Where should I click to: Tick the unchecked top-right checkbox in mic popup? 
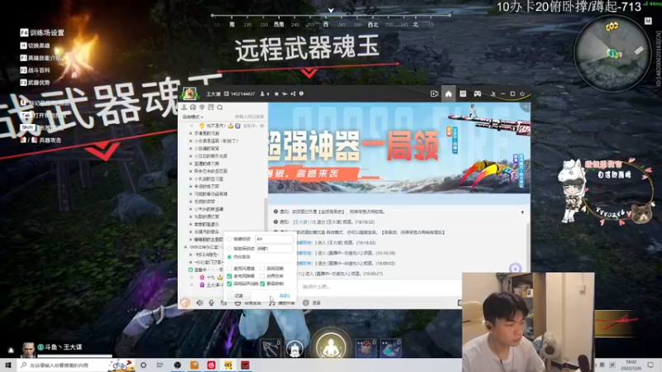[262, 268]
